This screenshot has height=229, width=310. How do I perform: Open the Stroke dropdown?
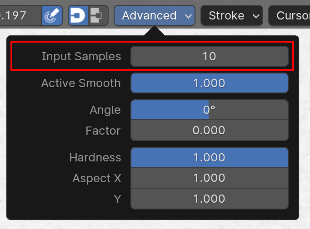coord(231,16)
